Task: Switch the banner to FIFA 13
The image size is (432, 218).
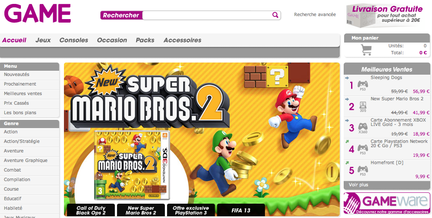Action: click(x=241, y=210)
